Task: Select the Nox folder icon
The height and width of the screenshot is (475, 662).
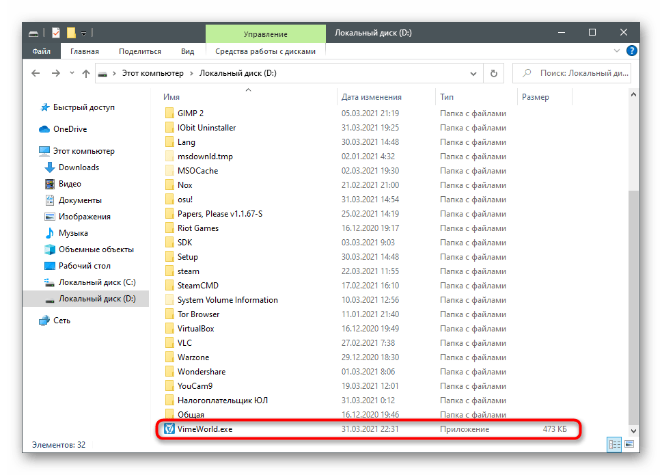Action: [169, 185]
